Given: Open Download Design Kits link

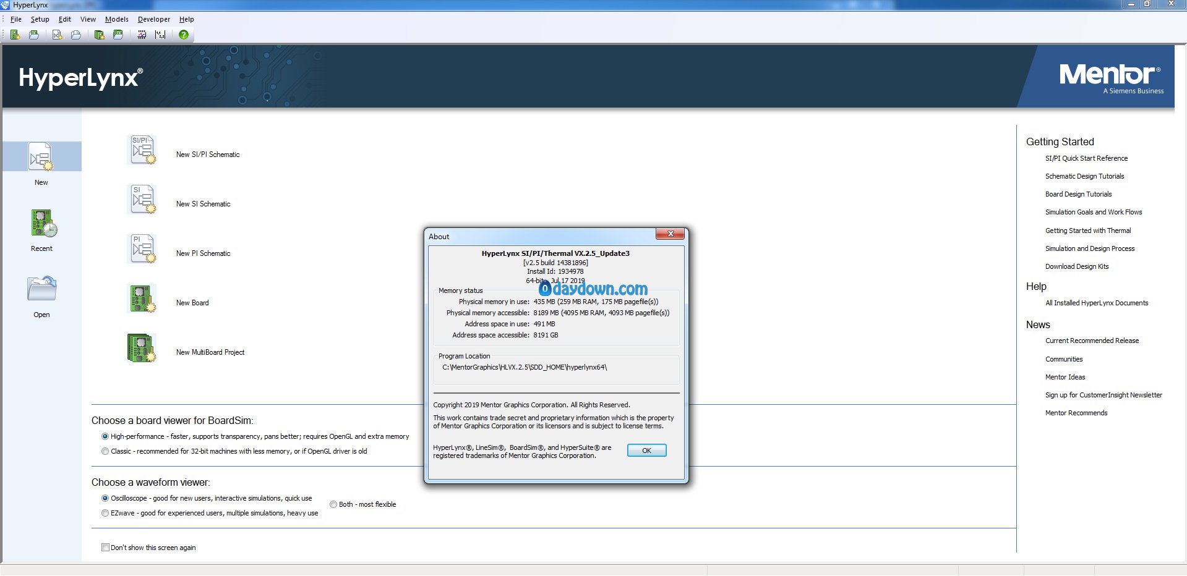Looking at the screenshot, I should tap(1077, 266).
